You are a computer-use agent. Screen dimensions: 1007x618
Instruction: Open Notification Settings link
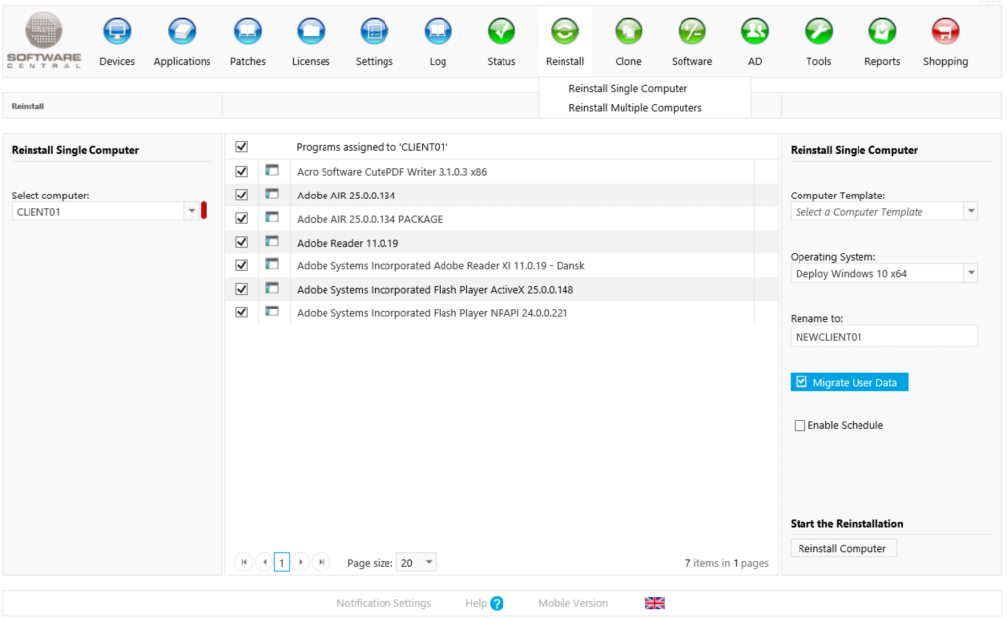[384, 603]
